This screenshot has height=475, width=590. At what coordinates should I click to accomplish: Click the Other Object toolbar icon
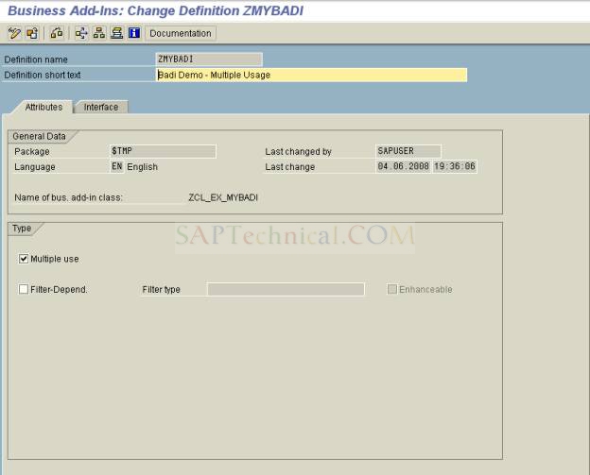pyautogui.click(x=32, y=33)
